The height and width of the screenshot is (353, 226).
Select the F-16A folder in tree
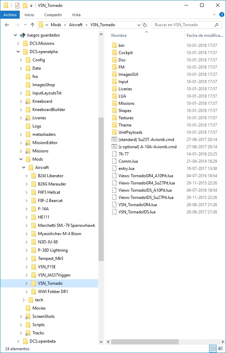click(x=43, y=209)
